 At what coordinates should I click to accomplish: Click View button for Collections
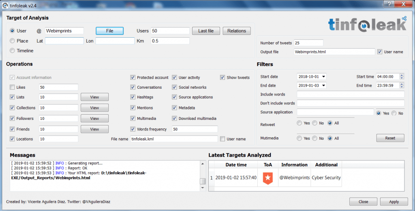pyautogui.click(x=94, y=108)
